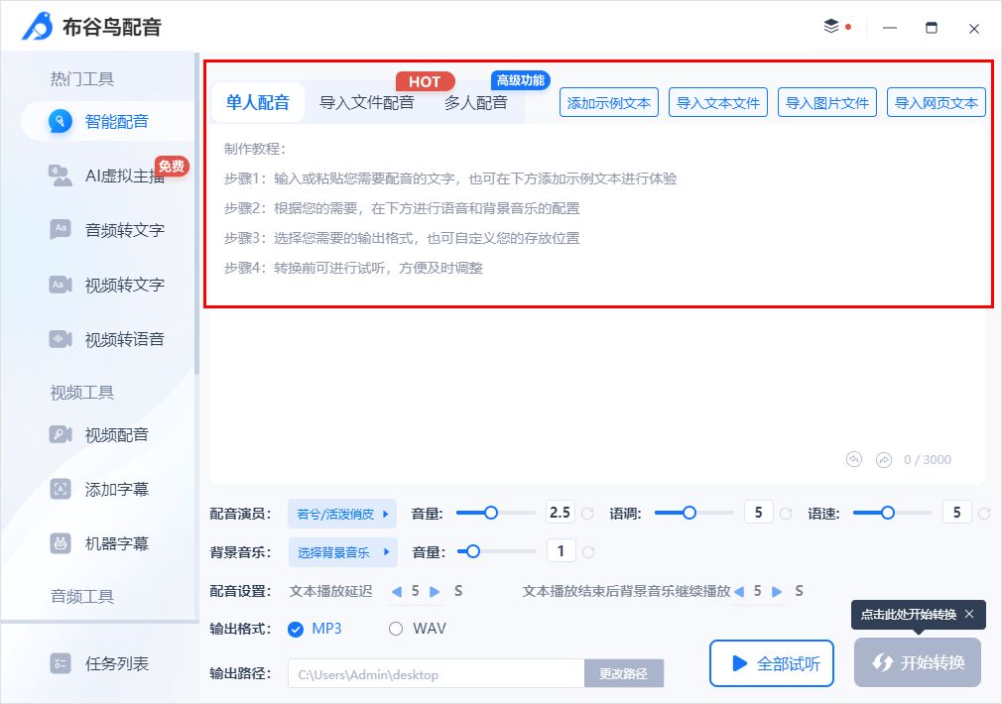
Task: Switch to the 多人配音 tab
Action: point(476,102)
